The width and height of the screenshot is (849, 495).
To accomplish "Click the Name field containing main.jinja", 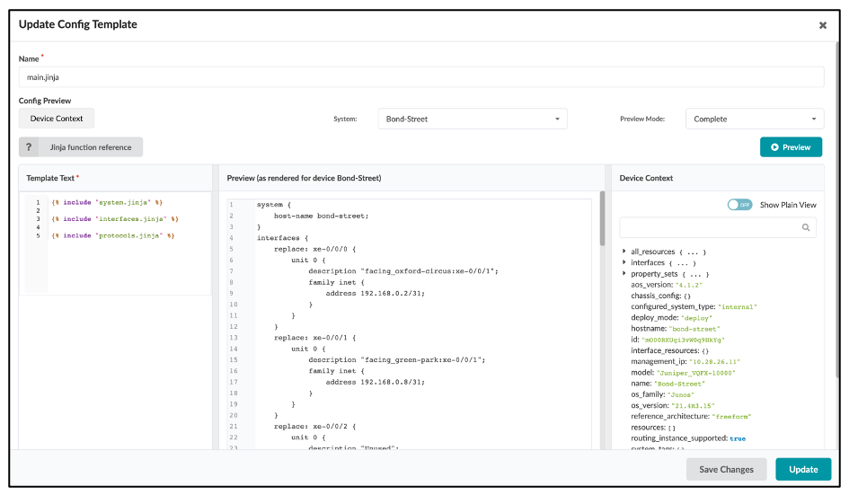I will click(421, 77).
